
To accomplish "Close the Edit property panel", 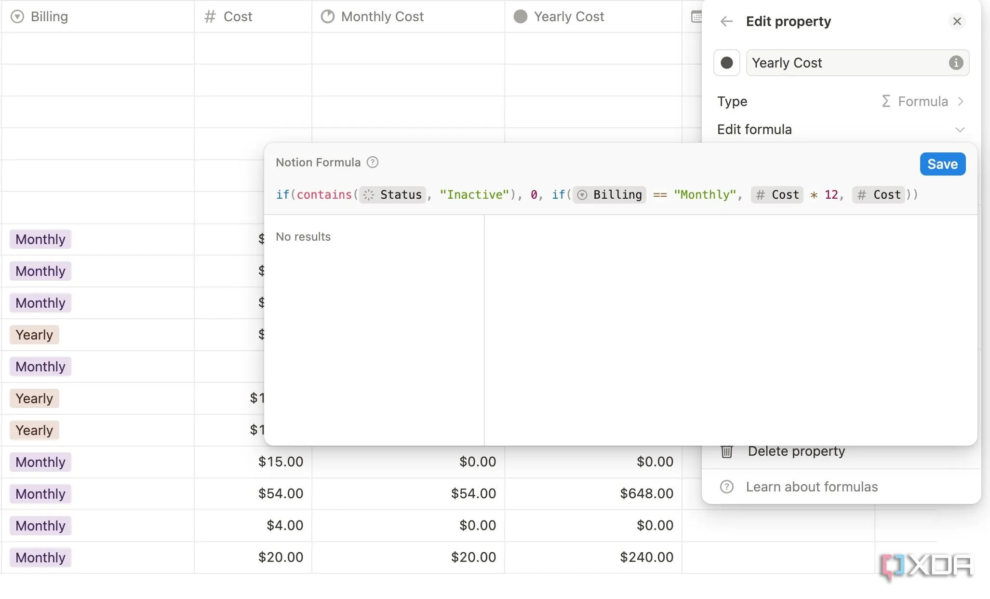I will click(x=957, y=21).
